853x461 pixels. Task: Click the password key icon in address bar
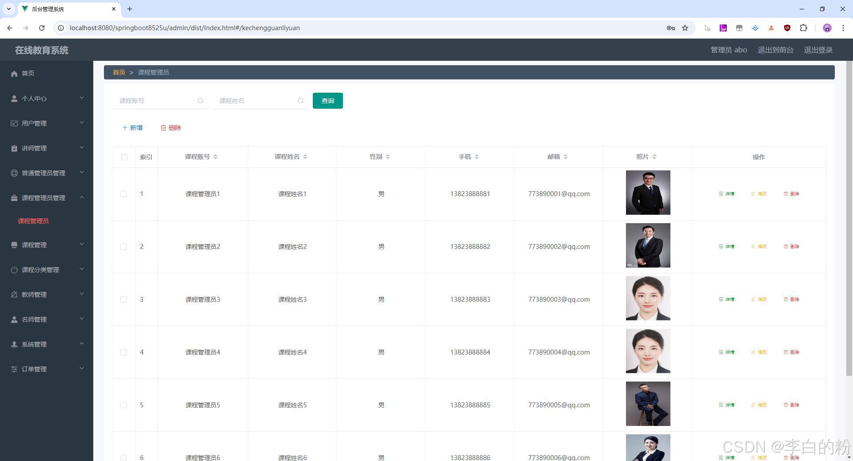(671, 28)
